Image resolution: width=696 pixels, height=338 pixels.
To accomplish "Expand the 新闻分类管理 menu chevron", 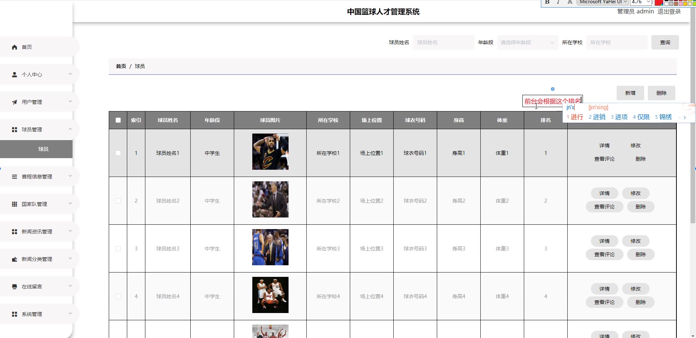I will click(70, 258).
